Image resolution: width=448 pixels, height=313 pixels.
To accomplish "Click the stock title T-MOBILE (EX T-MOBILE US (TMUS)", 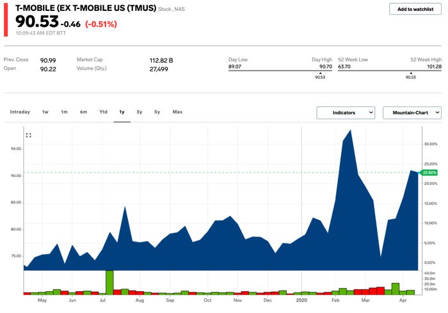I will tap(86, 8).
